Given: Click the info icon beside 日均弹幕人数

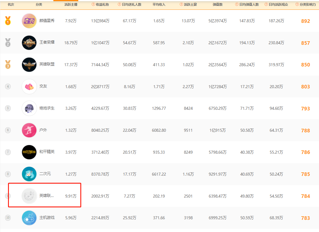Looking at the screenshot, I should pos(237,4).
